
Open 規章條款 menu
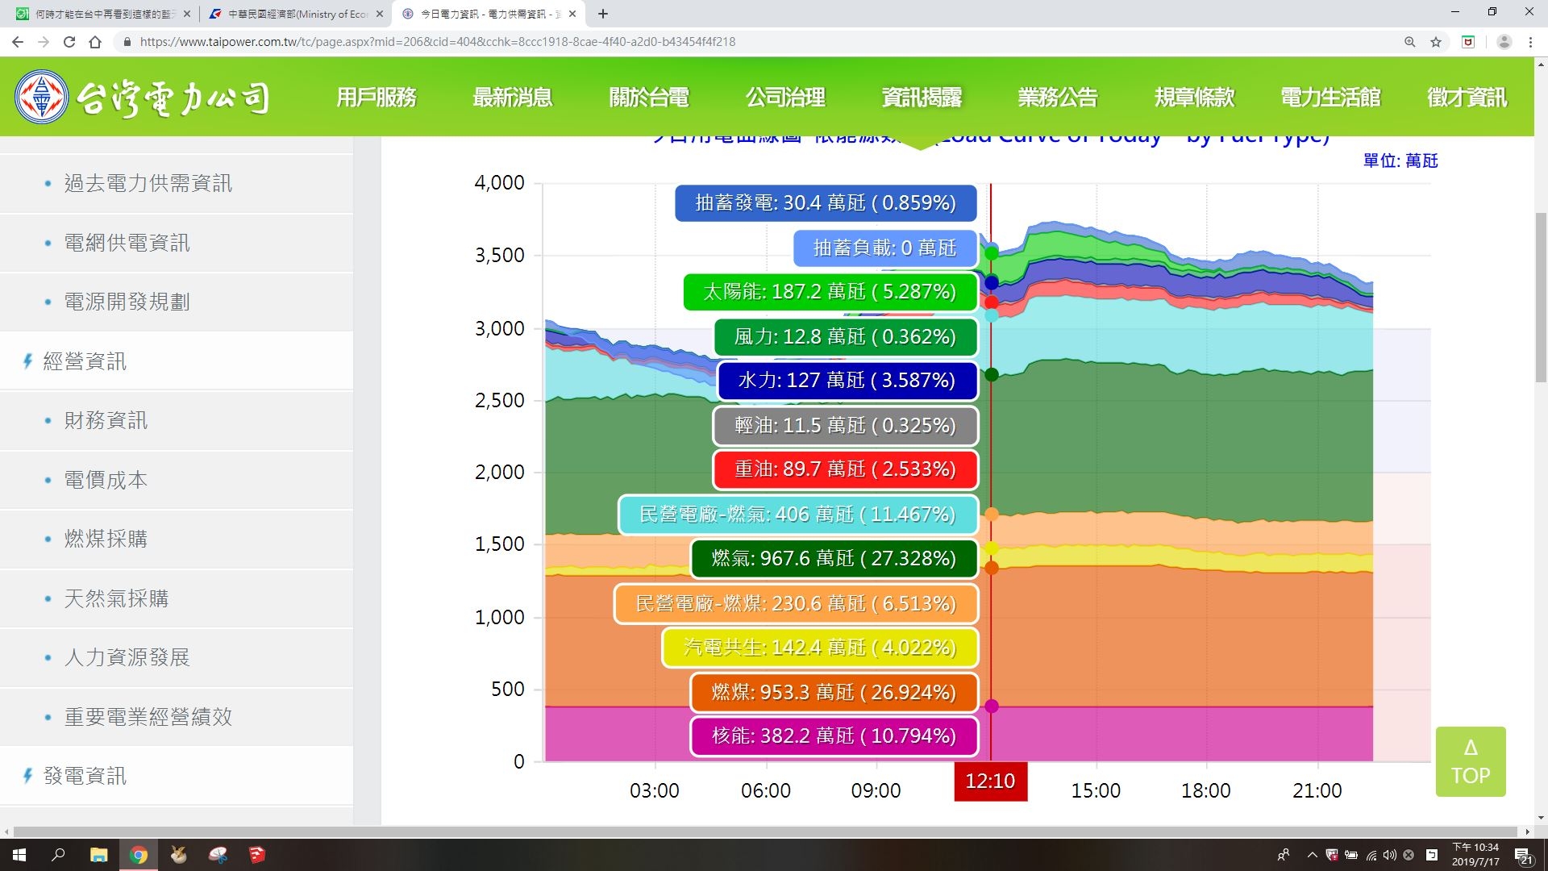[1194, 98]
